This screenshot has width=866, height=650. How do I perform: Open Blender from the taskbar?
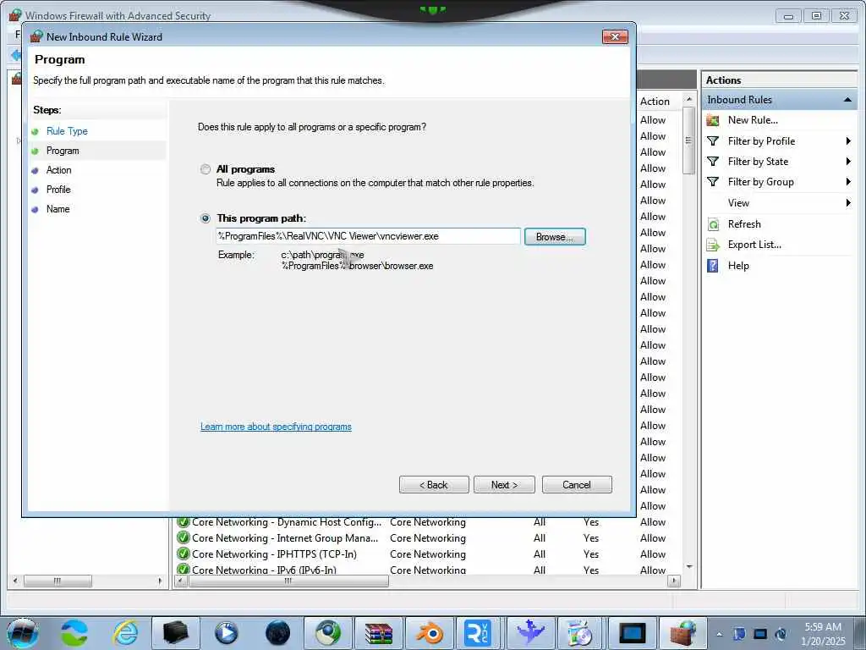click(429, 633)
